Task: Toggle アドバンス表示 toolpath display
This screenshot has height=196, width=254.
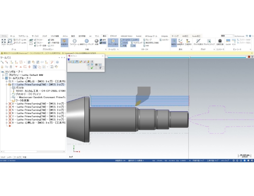Action: [113, 42]
